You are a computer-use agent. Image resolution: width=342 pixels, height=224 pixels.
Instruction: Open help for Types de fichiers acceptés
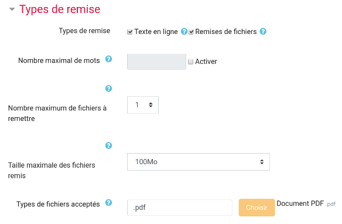click(108, 203)
